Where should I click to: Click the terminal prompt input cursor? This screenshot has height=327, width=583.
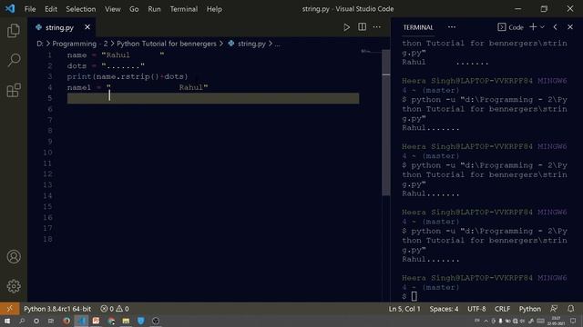point(414,296)
